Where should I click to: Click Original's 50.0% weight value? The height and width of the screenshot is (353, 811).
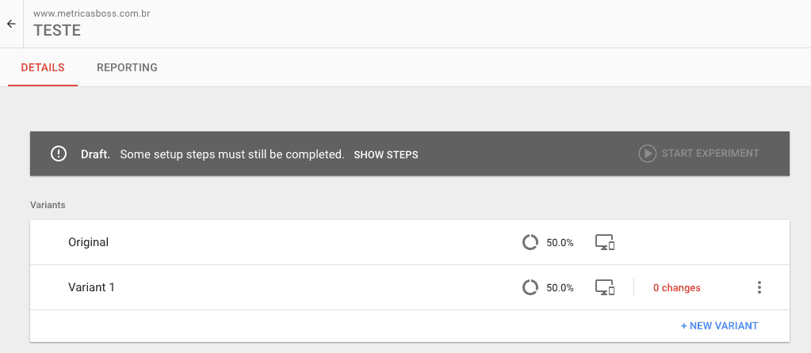point(560,242)
